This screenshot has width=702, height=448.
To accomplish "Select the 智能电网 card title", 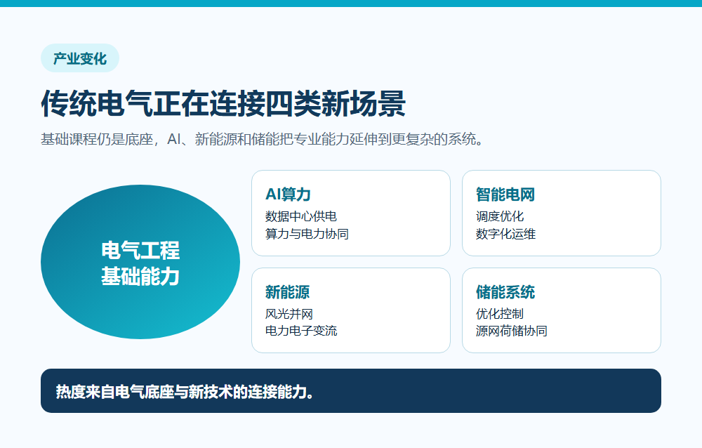I will tap(505, 195).
